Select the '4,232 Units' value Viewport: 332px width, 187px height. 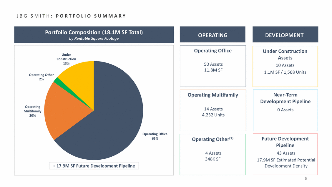click(x=213, y=115)
